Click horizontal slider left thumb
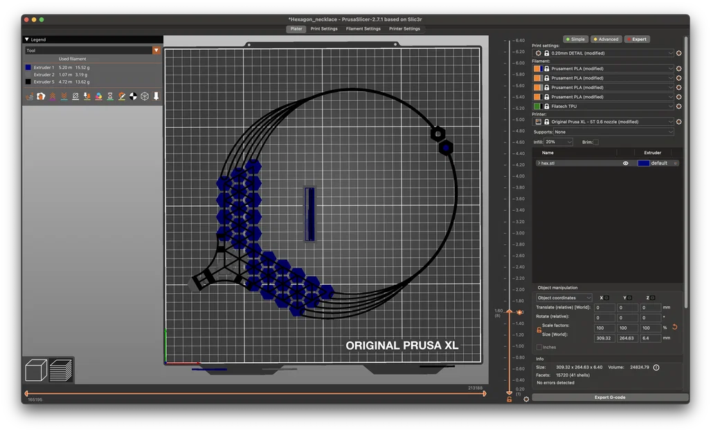 point(26,393)
